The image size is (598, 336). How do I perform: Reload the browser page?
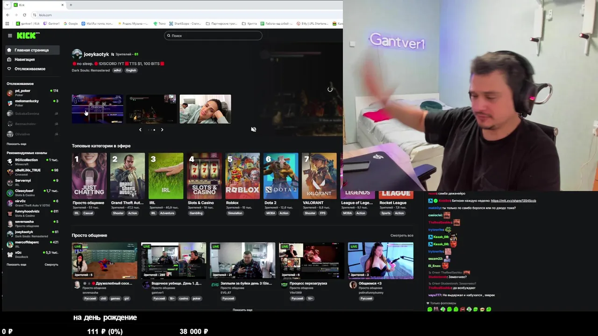(x=24, y=15)
